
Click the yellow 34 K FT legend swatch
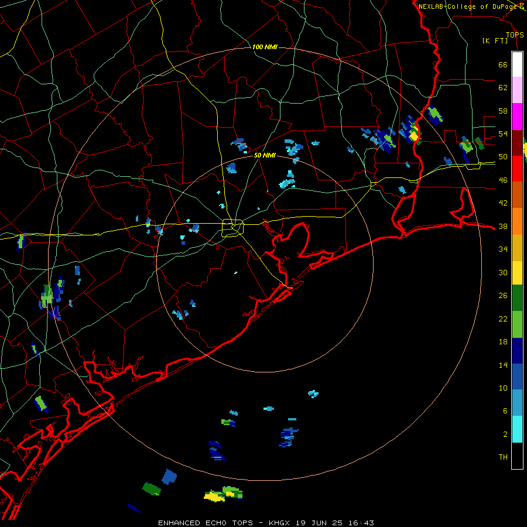tap(517, 272)
